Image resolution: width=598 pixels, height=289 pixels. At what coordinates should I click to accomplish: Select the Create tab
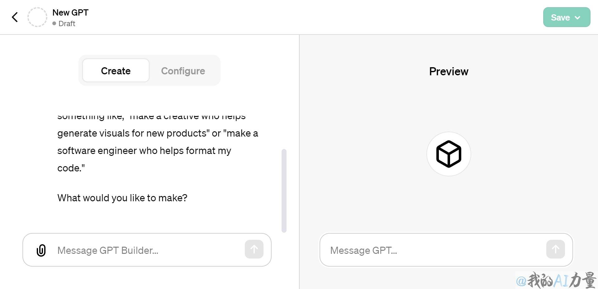point(116,71)
